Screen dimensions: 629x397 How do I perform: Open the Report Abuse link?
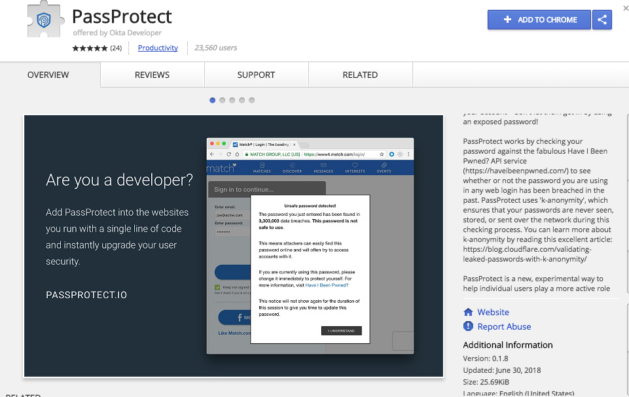(504, 326)
